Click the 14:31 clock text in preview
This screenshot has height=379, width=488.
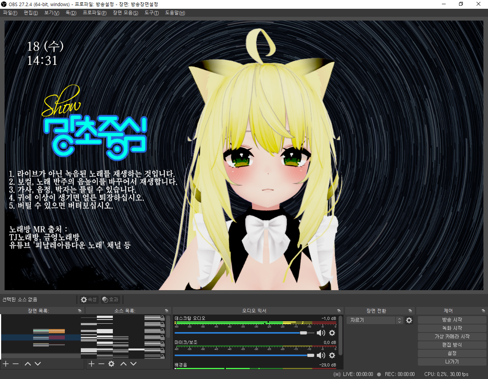[42, 61]
